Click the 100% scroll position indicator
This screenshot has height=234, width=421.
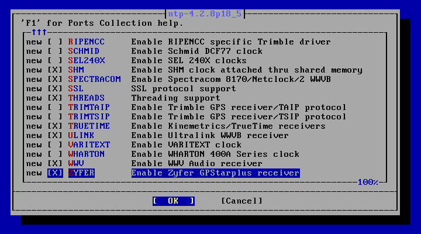pyautogui.click(x=368, y=183)
